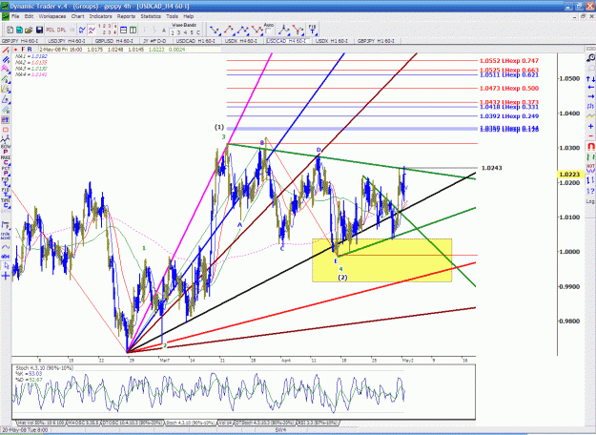The image size is (596, 435).
Task: Click the new chart document icon
Action: [10, 30]
